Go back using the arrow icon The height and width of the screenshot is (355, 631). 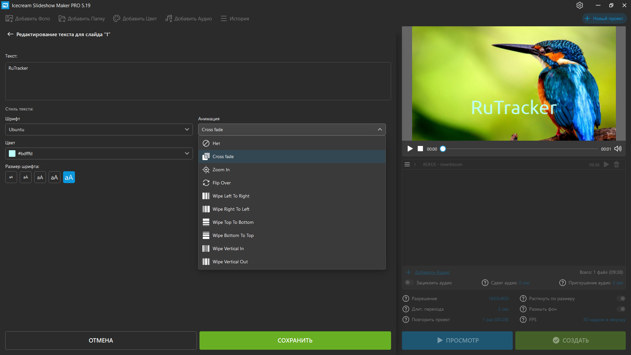10,34
